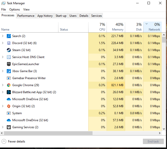Viewport: 167px width, 149px height.
Task: Click the 821.1 MB Chrome memory cell
Action: click(116, 85)
